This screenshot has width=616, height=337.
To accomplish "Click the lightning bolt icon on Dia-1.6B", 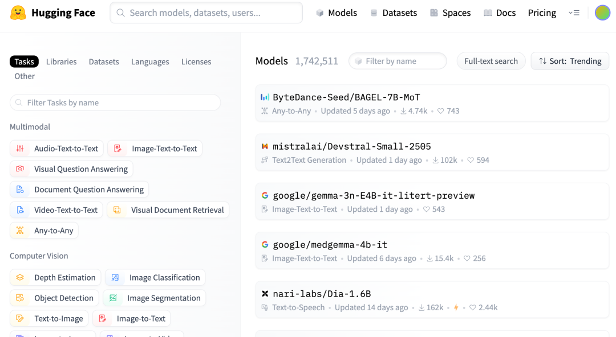I will pos(456,307).
